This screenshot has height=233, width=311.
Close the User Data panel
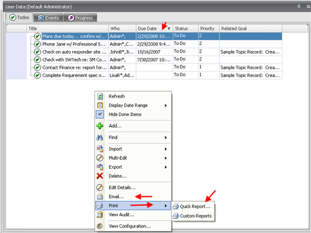[x=308, y=6]
